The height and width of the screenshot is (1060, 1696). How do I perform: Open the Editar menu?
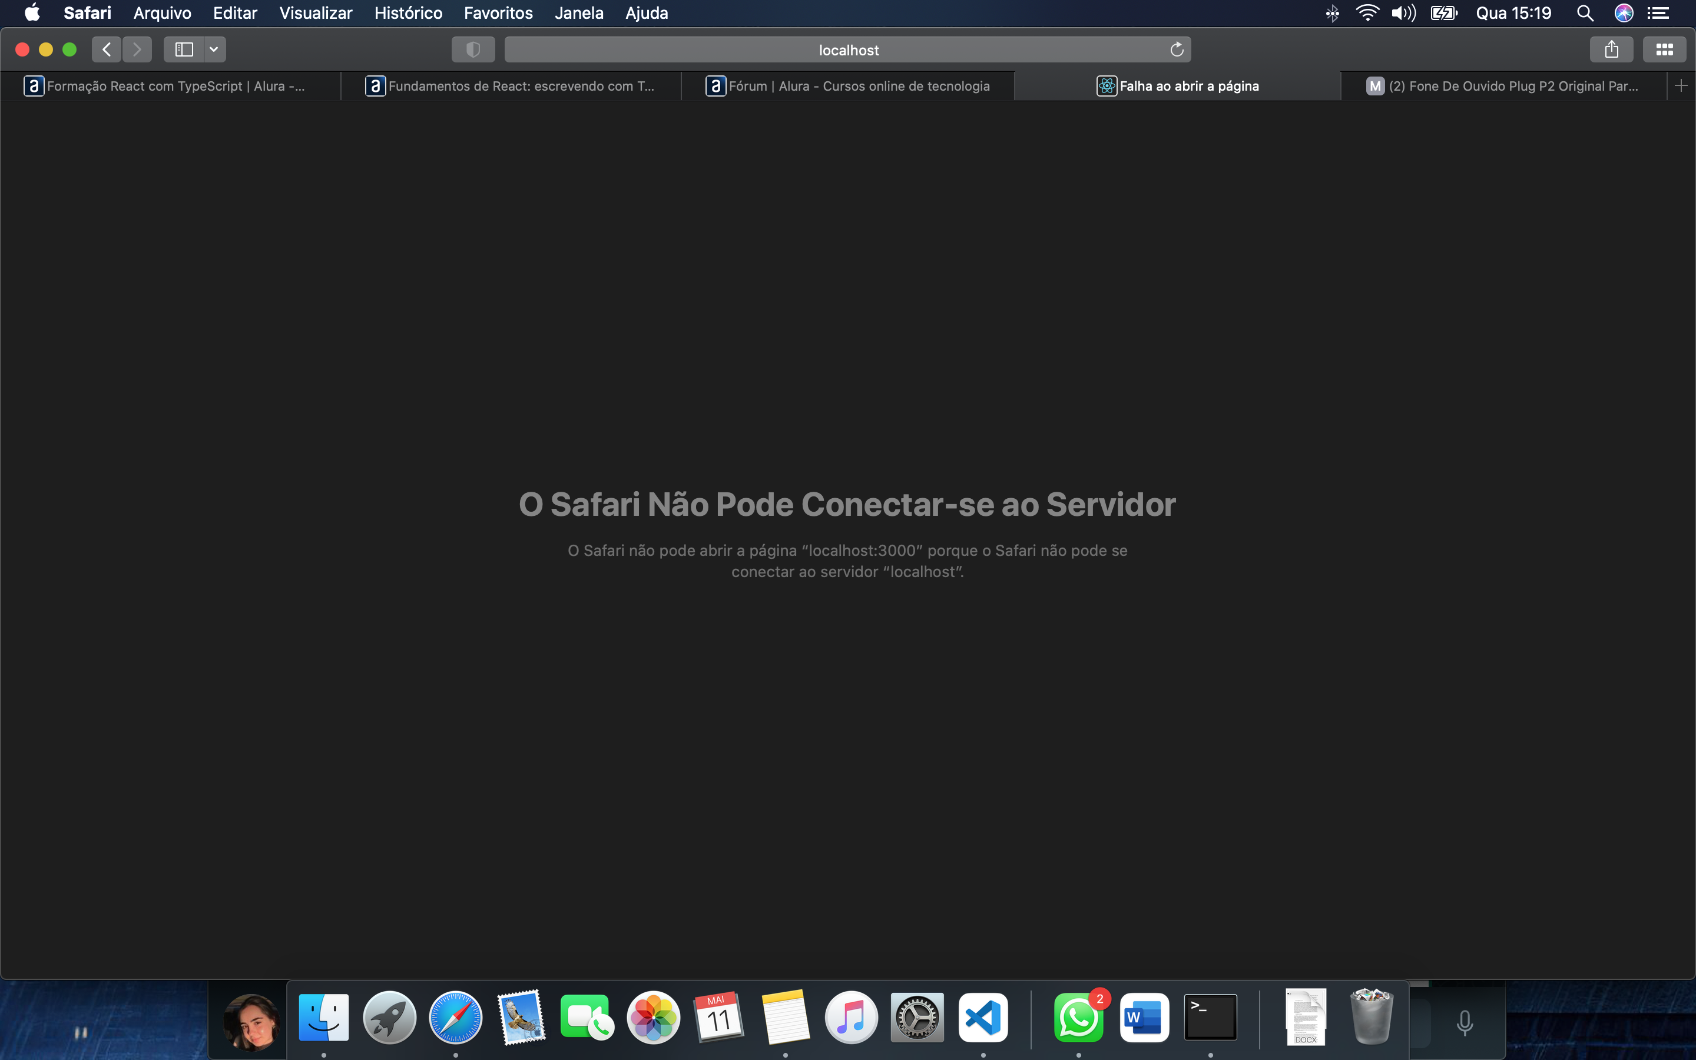236,12
